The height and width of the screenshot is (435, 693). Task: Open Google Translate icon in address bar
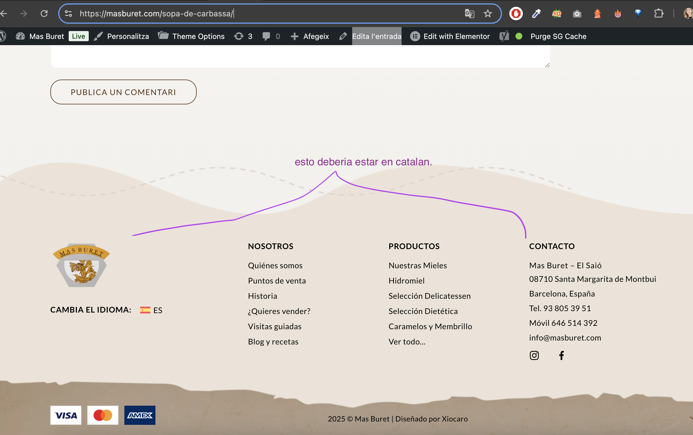pos(469,14)
